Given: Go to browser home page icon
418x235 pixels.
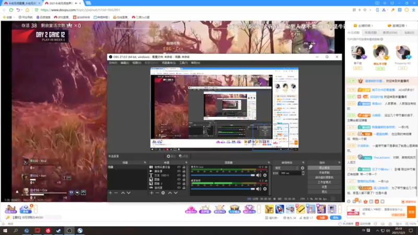Looking at the screenshot, I should click(27, 10).
